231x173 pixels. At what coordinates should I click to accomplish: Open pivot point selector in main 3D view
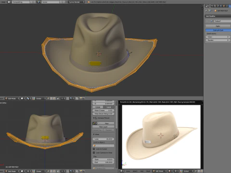pyautogui.click(x=29, y=99)
